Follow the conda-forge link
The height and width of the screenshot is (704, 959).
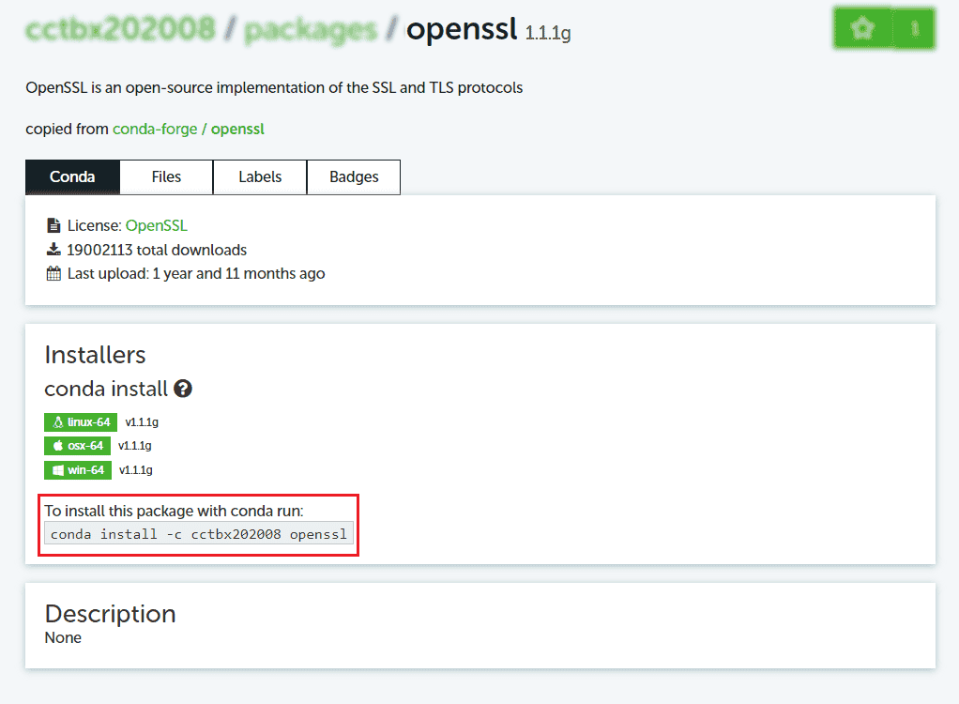(x=155, y=129)
